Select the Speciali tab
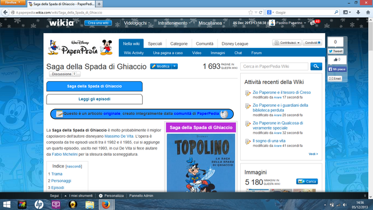This screenshot has width=373, height=210. point(155,44)
